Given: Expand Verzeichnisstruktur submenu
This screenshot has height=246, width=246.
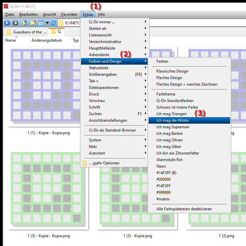Looking at the screenshot, I should tap(114, 42).
